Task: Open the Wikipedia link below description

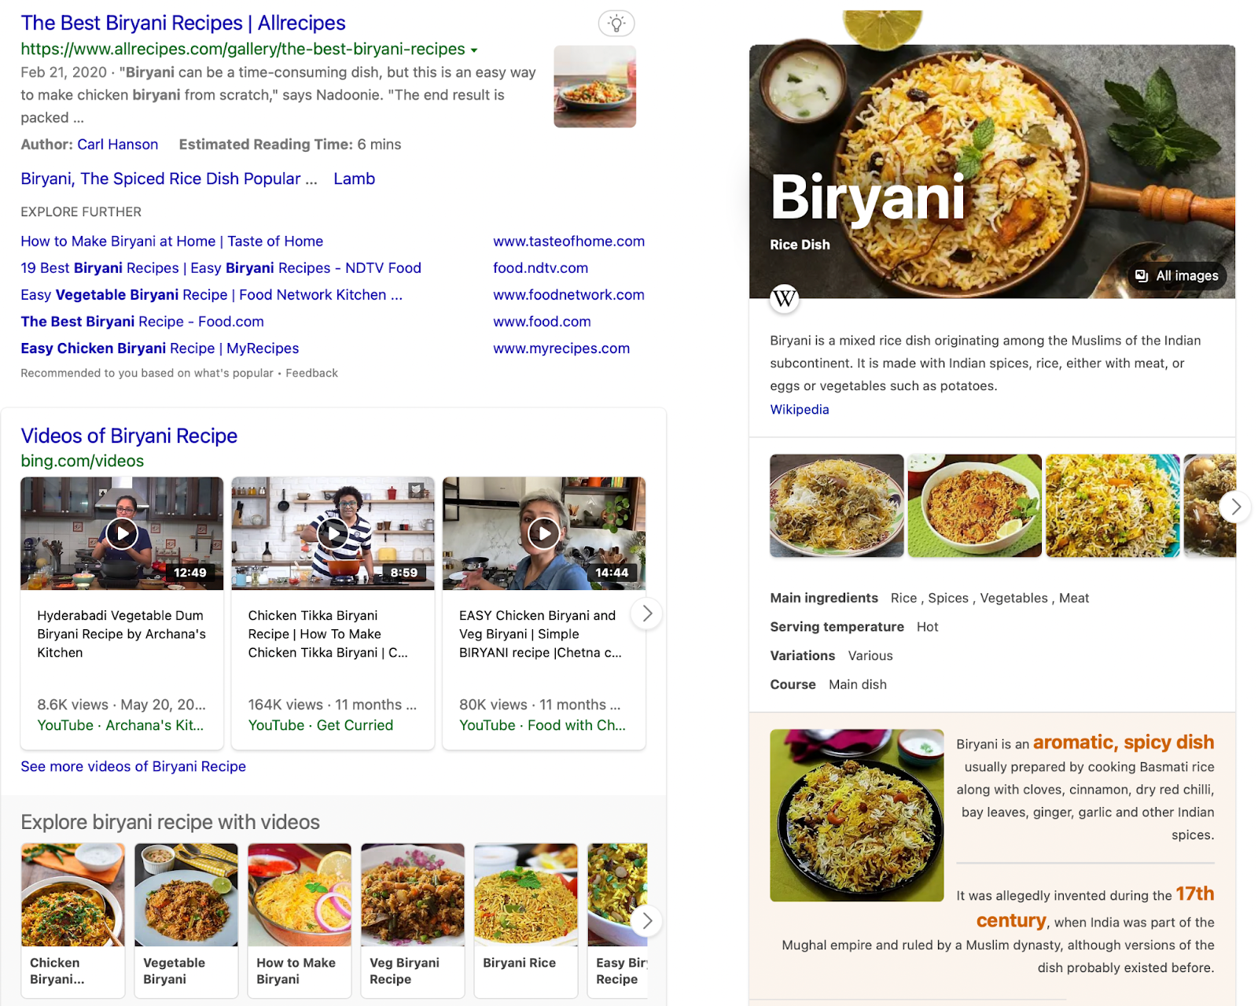Action: (800, 409)
